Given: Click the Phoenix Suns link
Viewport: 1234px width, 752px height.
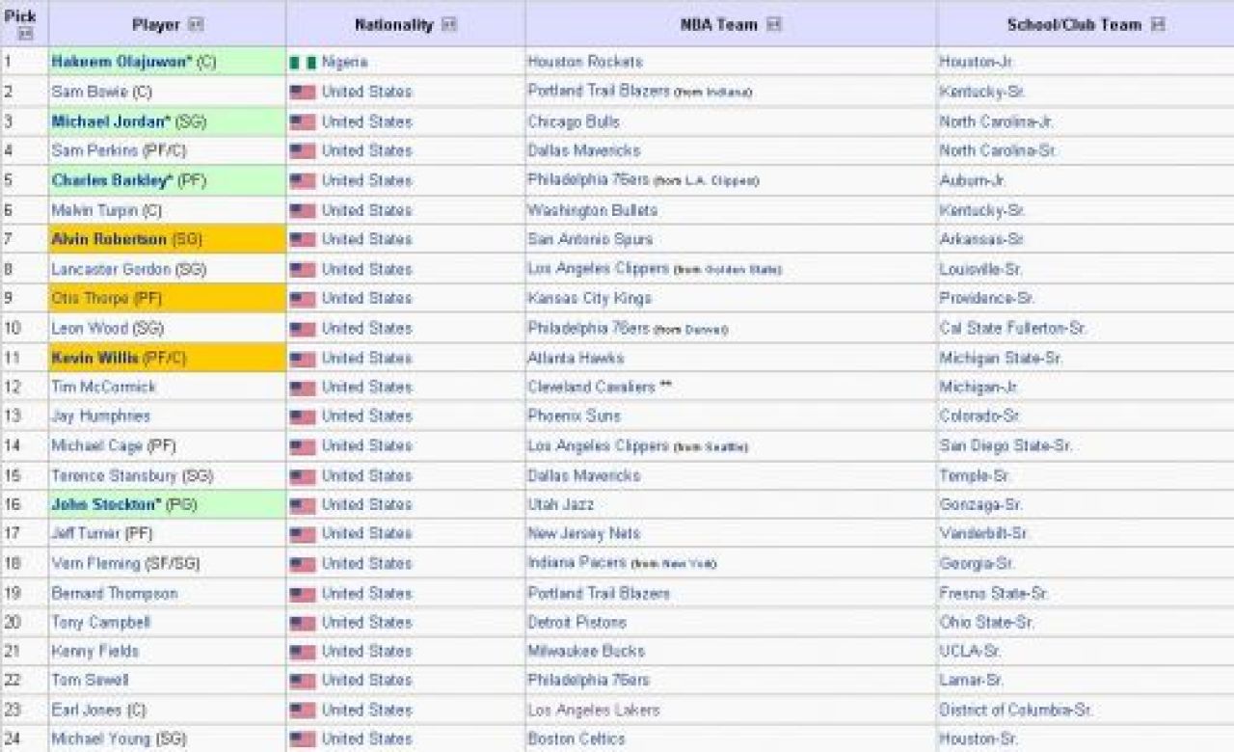Looking at the screenshot, I should pyautogui.click(x=575, y=416).
